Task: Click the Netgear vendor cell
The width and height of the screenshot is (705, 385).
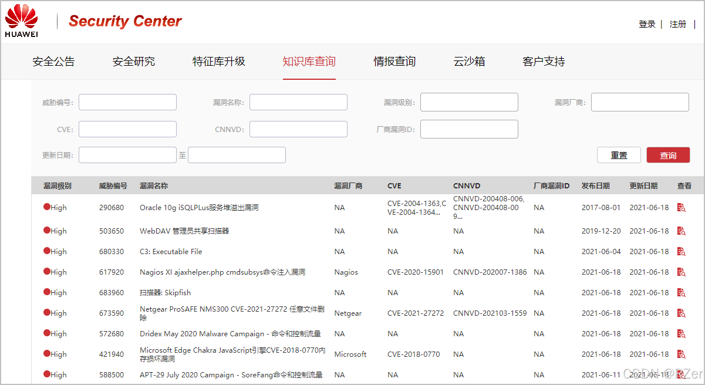Action: [348, 313]
